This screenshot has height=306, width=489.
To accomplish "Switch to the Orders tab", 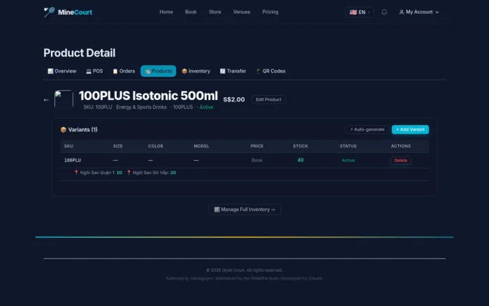I will (124, 71).
